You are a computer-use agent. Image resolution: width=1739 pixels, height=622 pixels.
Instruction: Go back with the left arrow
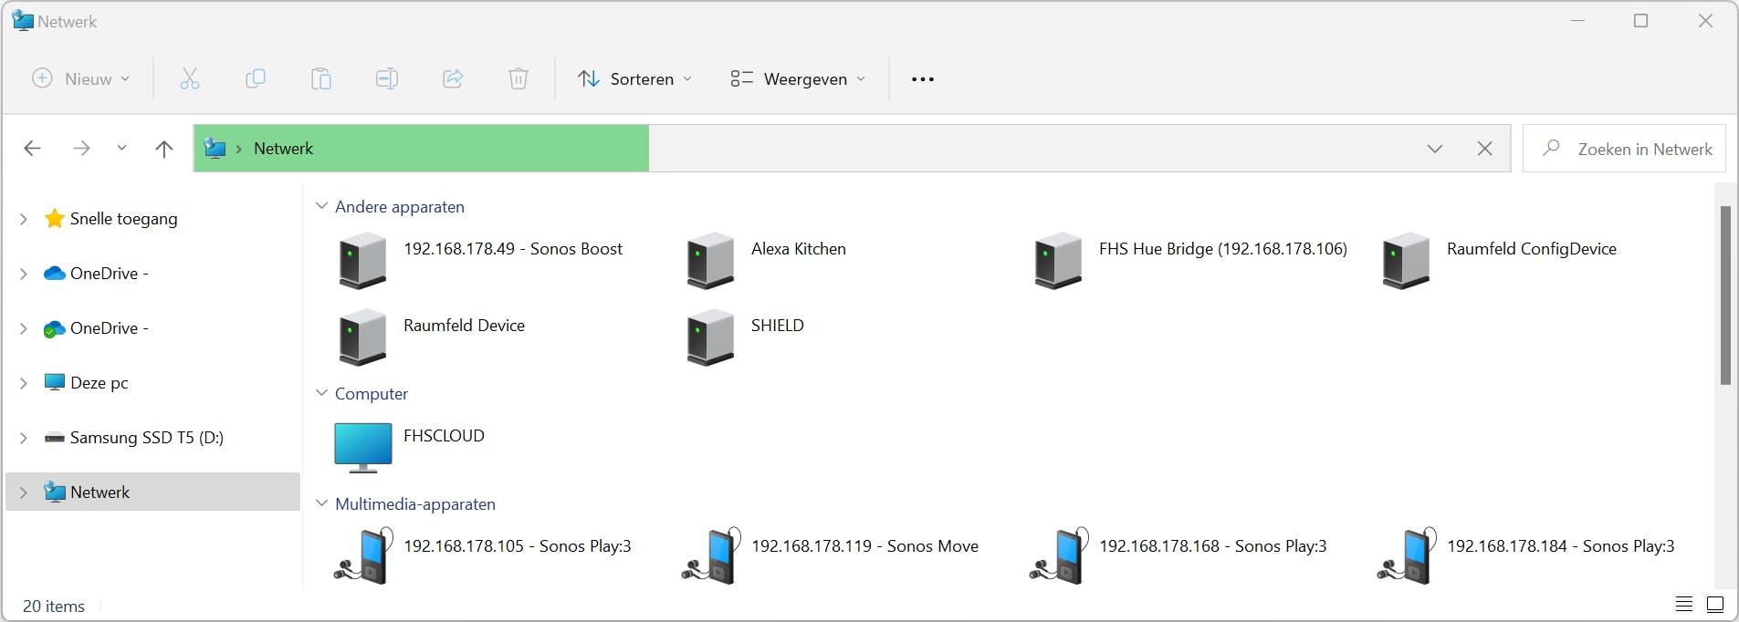33,148
